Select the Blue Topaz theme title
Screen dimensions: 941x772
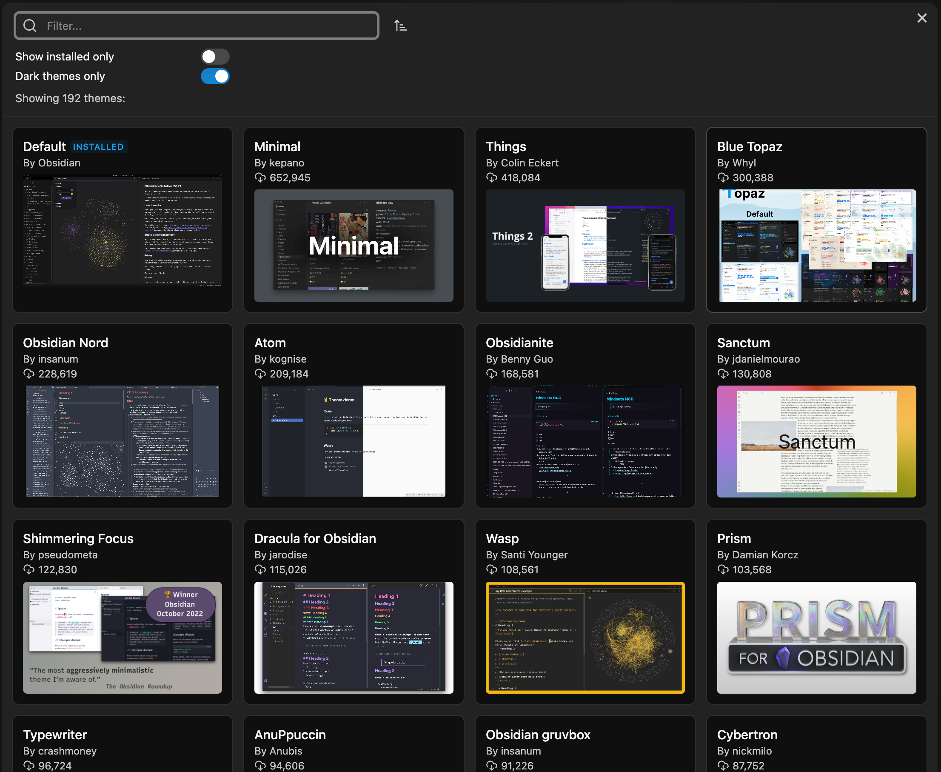tap(750, 147)
